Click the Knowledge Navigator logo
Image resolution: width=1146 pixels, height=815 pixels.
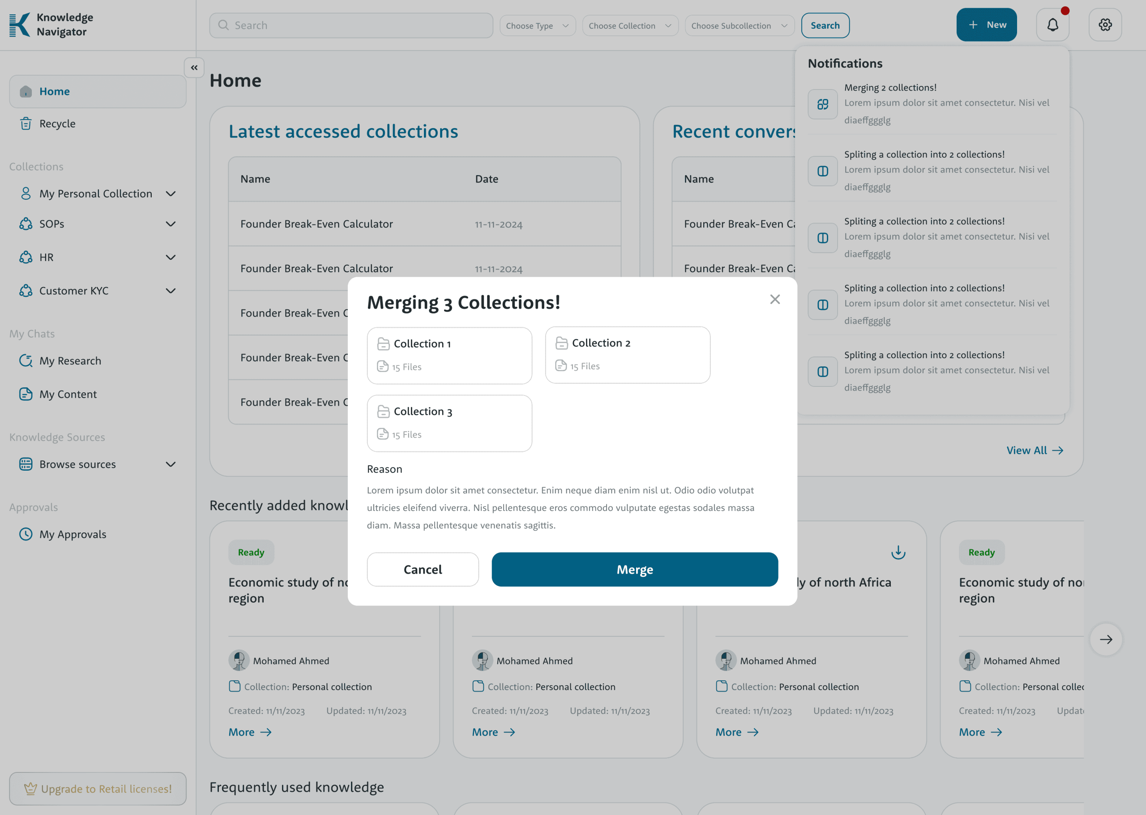[x=51, y=25]
